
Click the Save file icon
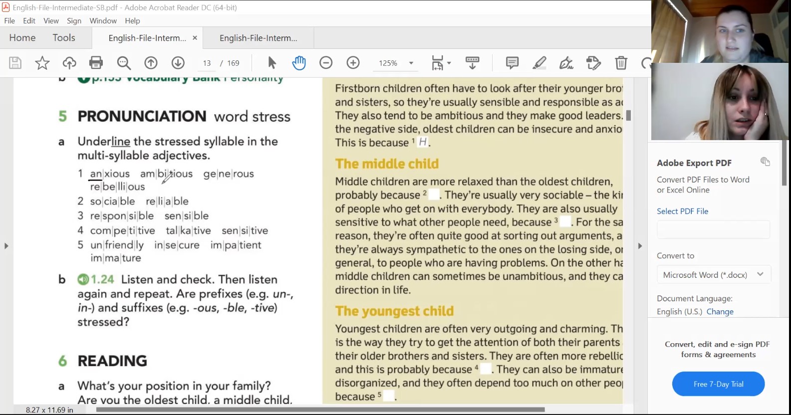click(x=15, y=63)
